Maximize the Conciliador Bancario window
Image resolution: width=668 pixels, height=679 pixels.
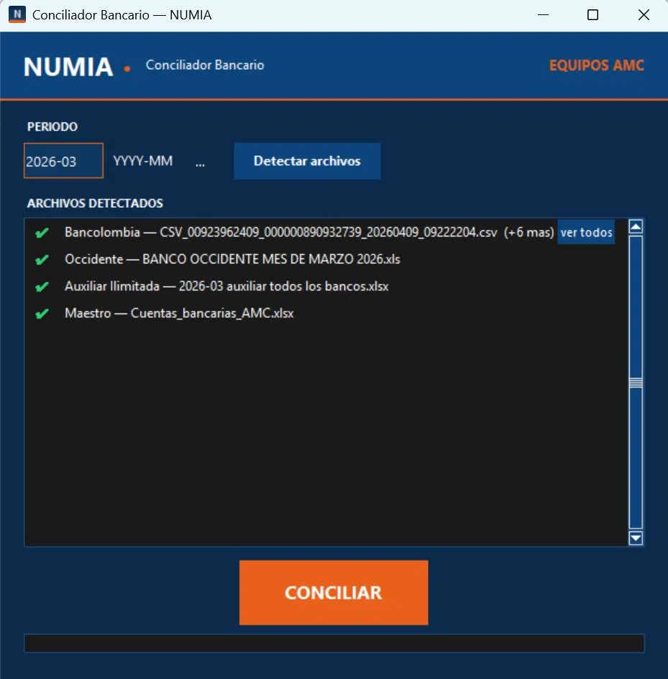(592, 14)
